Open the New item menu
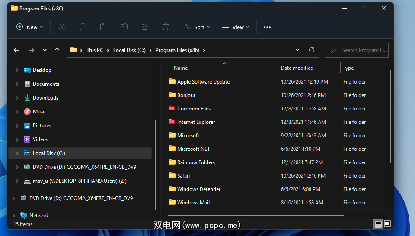415x236 pixels. pyautogui.click(x=30, y=27)
